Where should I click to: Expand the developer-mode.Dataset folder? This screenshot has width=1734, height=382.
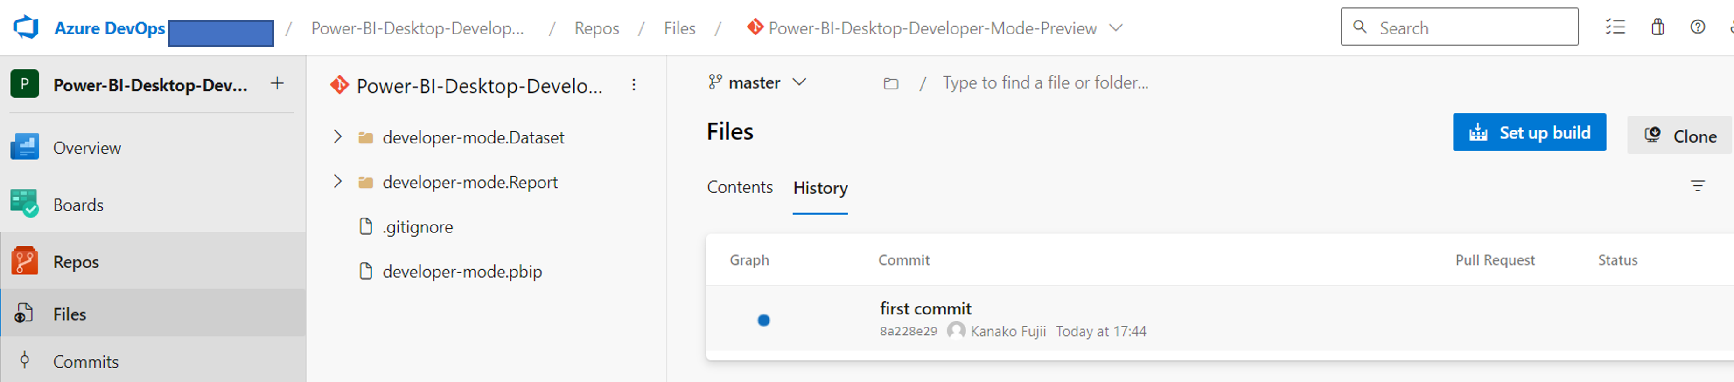(338, 137)
